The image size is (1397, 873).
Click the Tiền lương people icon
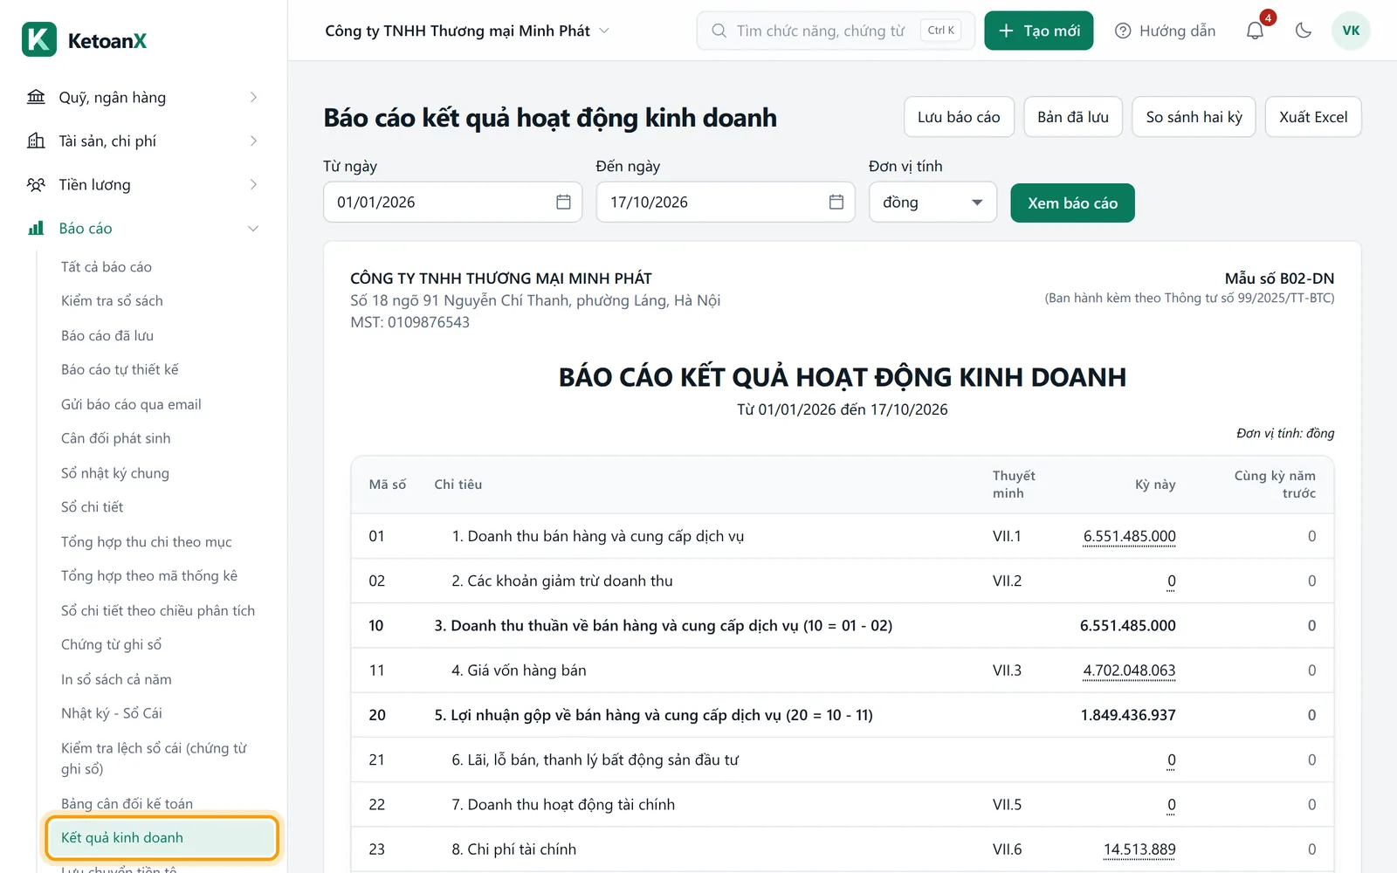[x=36, y=184]
